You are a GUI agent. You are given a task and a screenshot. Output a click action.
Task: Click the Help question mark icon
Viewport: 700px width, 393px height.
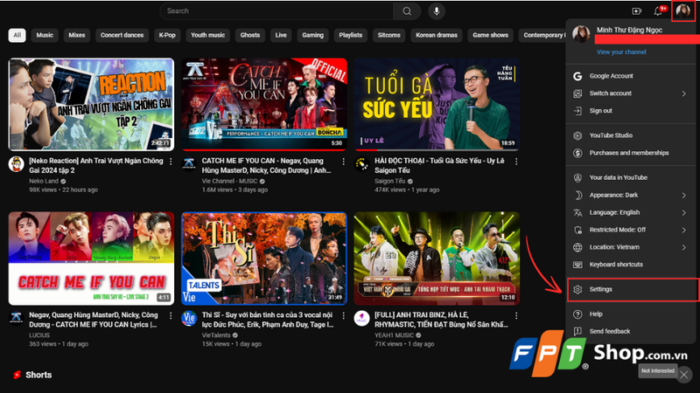click(577, 314)
